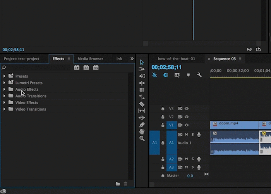Select the Razor tool
Image resolution: width=271 pixels, height=194 pixels.
pyautogui.click(x=142, y=104)
